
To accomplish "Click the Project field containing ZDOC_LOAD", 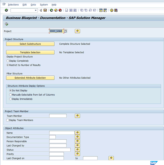I will click(56, 31).
